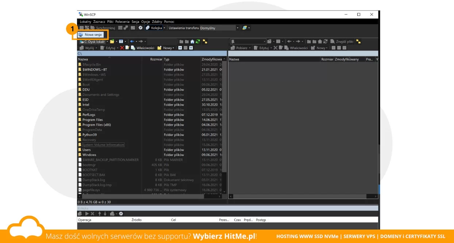Refresh local panel with green arrows icon
The image size is (454, 243).
click(198, 41)
